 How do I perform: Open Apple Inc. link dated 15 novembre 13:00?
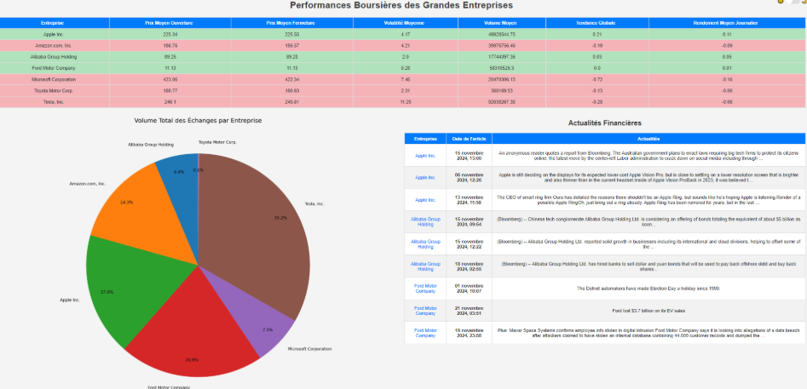(425, 155)
